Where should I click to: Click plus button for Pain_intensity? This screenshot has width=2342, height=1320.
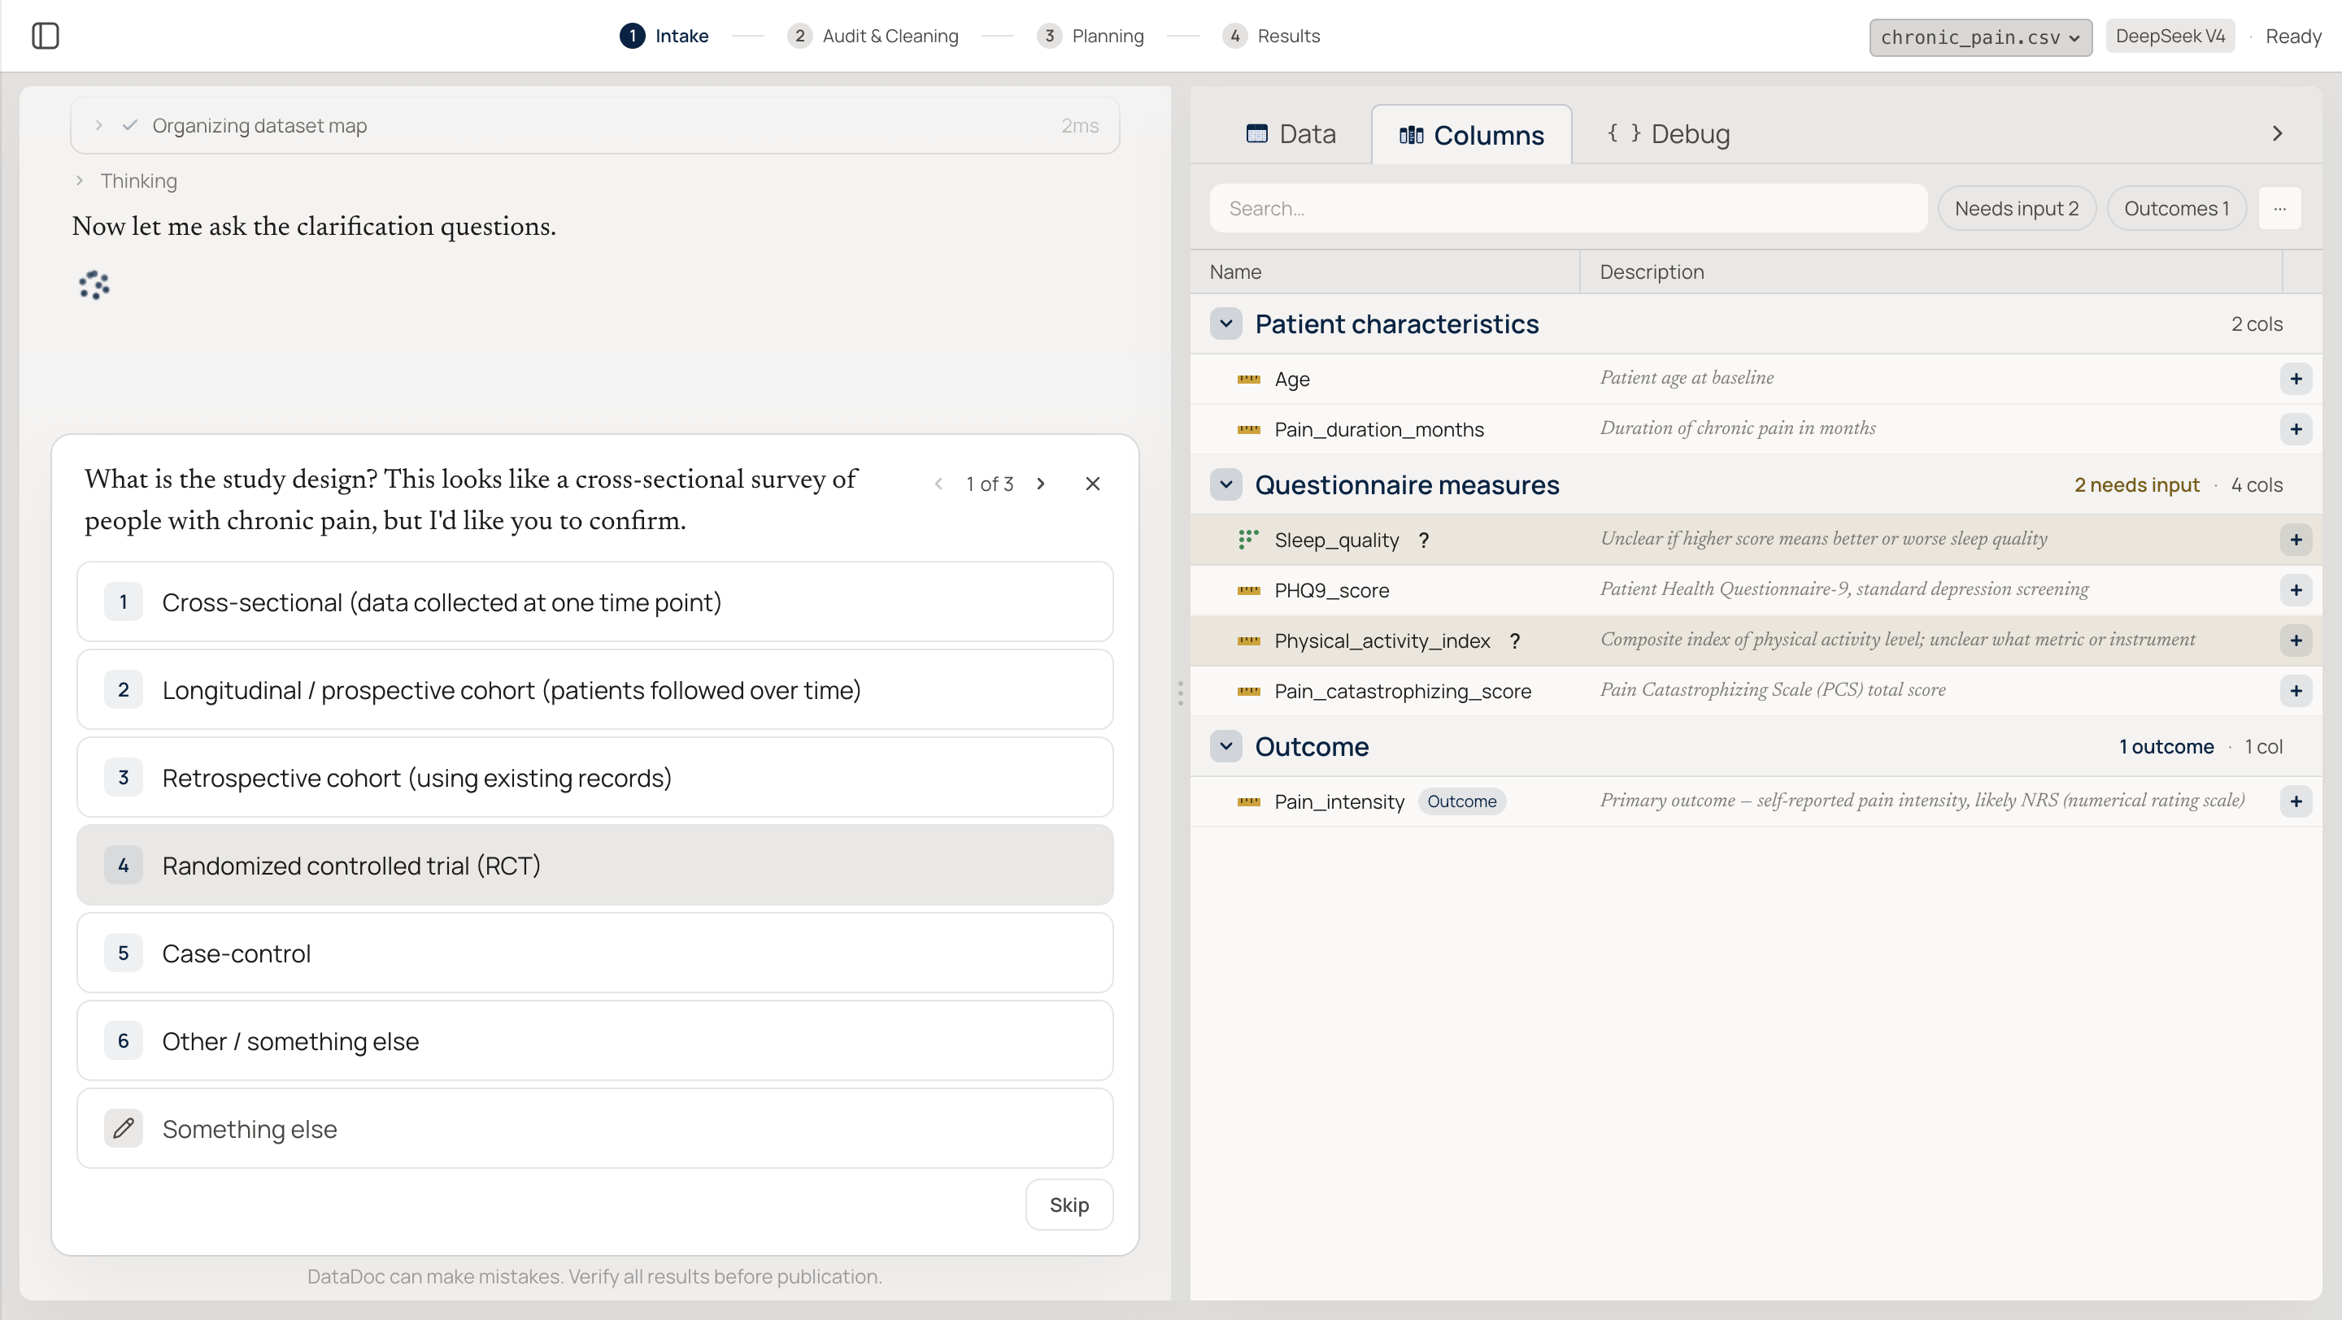tap(2296, 801)
